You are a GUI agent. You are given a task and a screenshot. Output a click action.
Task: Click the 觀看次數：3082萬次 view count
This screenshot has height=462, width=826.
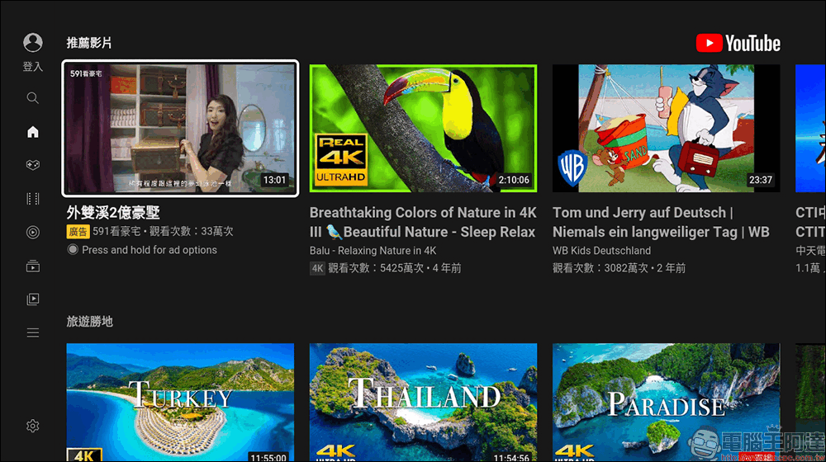[601, 268]
